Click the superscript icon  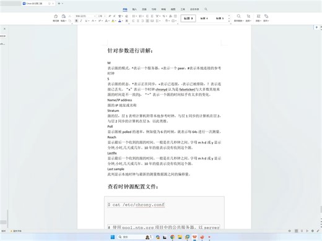coord(100,21)
